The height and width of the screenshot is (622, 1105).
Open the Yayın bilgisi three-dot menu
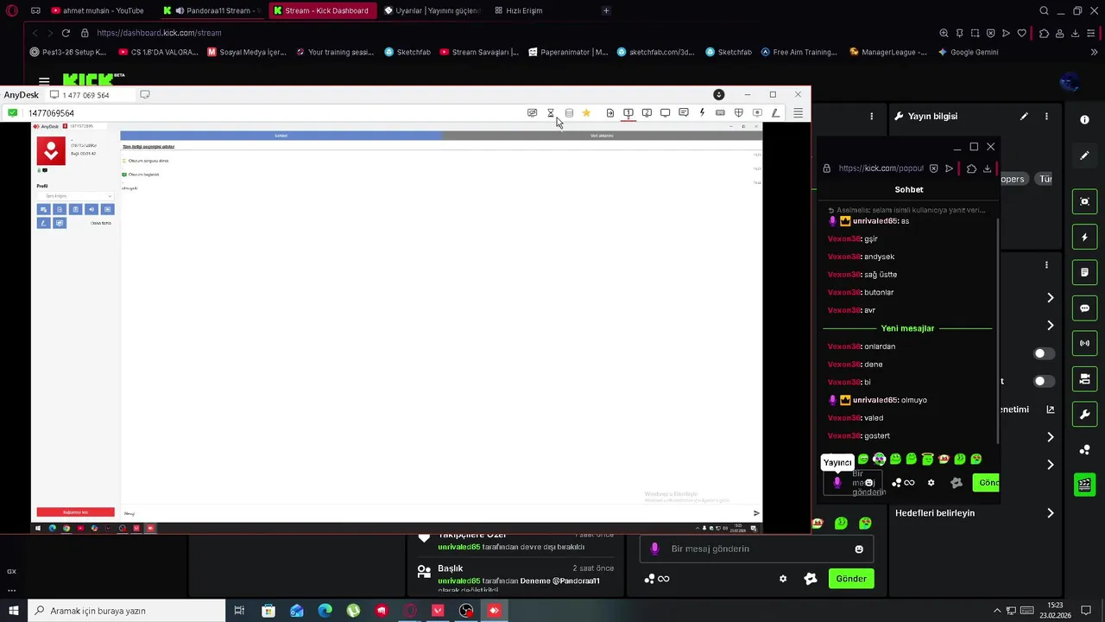click(1046, 116)
